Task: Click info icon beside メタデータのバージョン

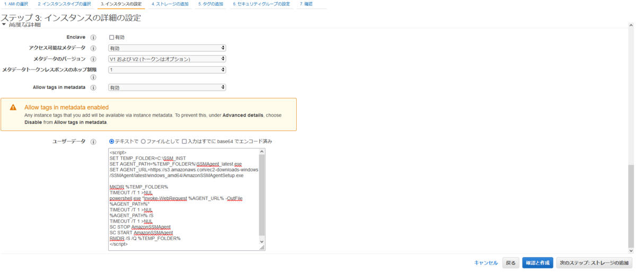Action: click(x=93, y=59)
